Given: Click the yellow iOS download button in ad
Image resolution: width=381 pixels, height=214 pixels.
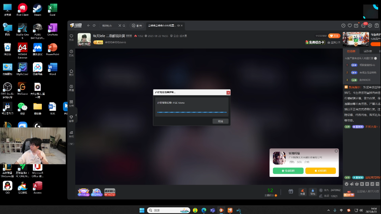Looking at the screenshot, I should 321,171.
